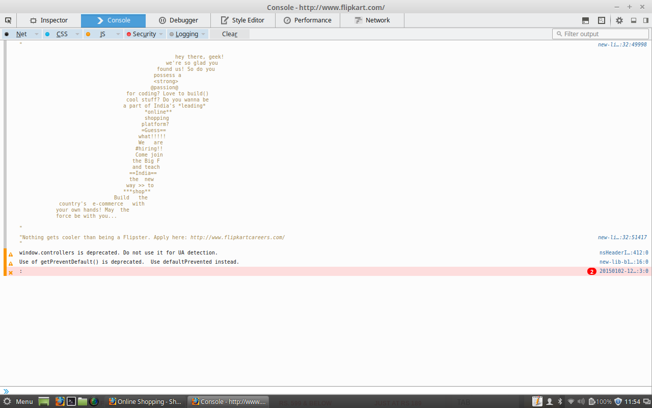Screen dimensions: 652x408
Task: Open the Bluetooth tray icon
Action: (x=560, y=401)
